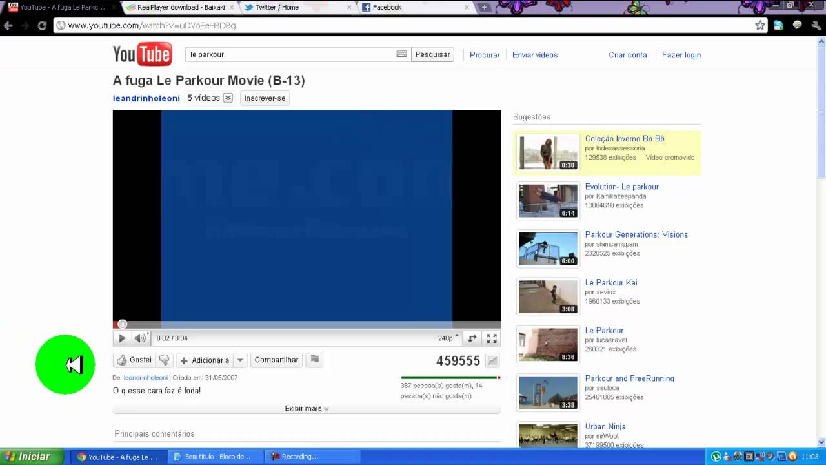This screenshot has height=465, width=826.
Task: Enter fullscreen video mode
Action: coord(492,338)
